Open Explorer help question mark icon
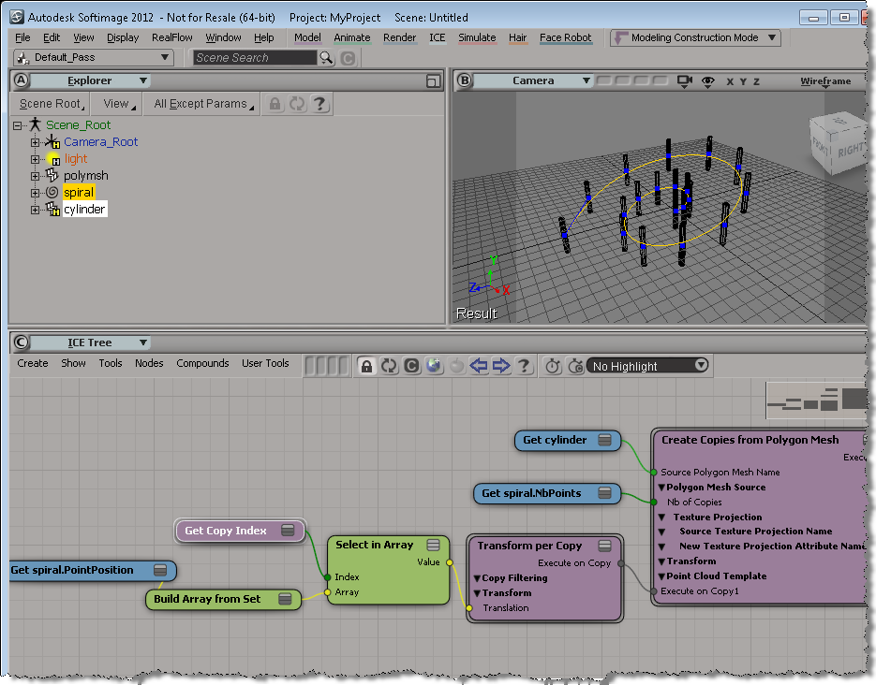The width and height of the screenshot is (876, 685). (320, 104)
